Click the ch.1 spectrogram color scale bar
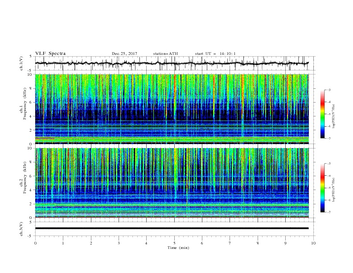This screenshot has height=273, width=353. point(323,114)
